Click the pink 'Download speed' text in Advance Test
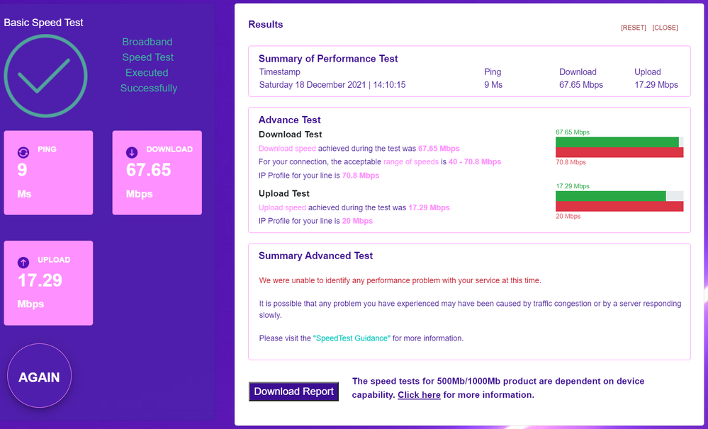Screen dimensions: 708x429 click(287, 149)
